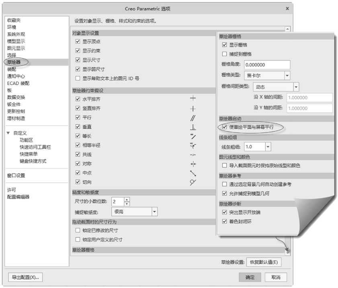The image size is (338, 288).
Task: Click the parallel constraint icon
Action: (x=193, y=118)
